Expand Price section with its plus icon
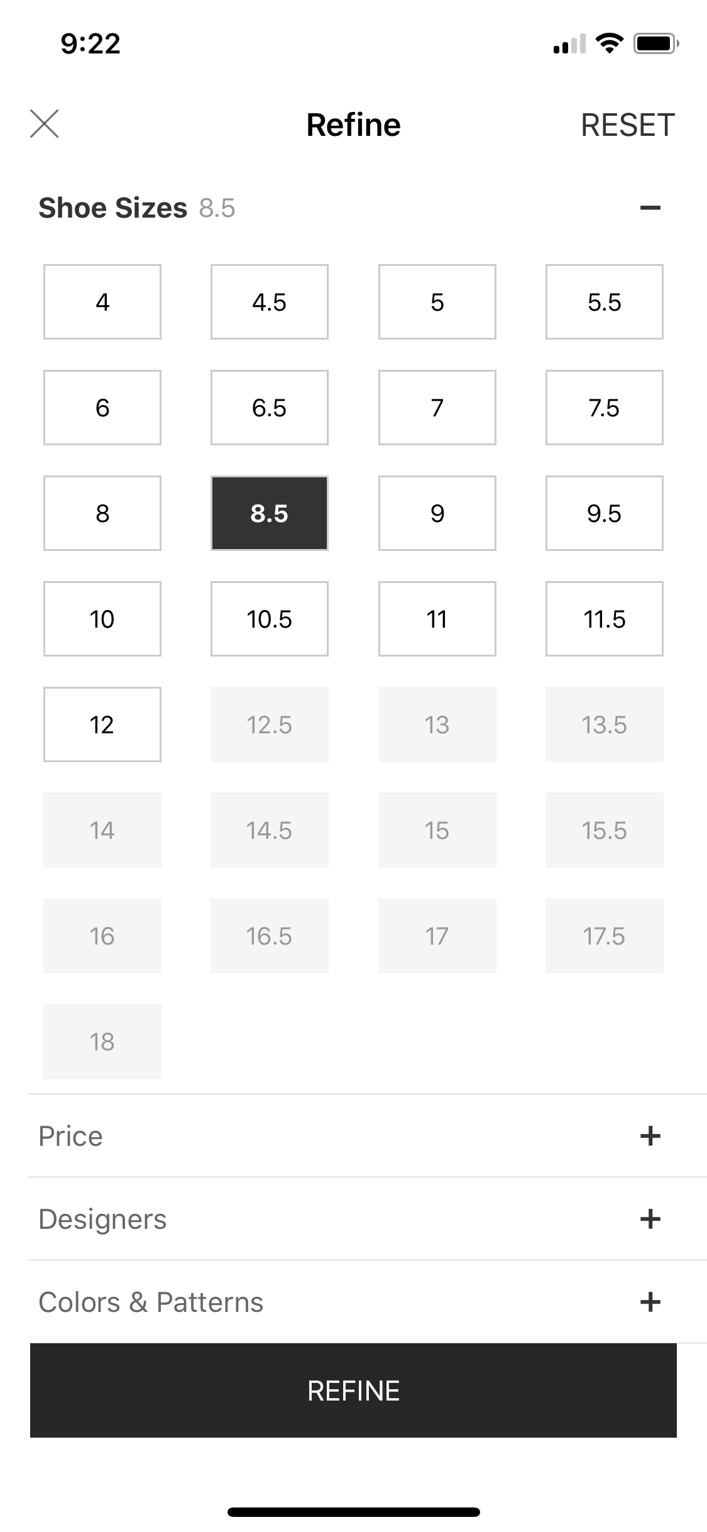707x1532 pixels. (650, 1136)
